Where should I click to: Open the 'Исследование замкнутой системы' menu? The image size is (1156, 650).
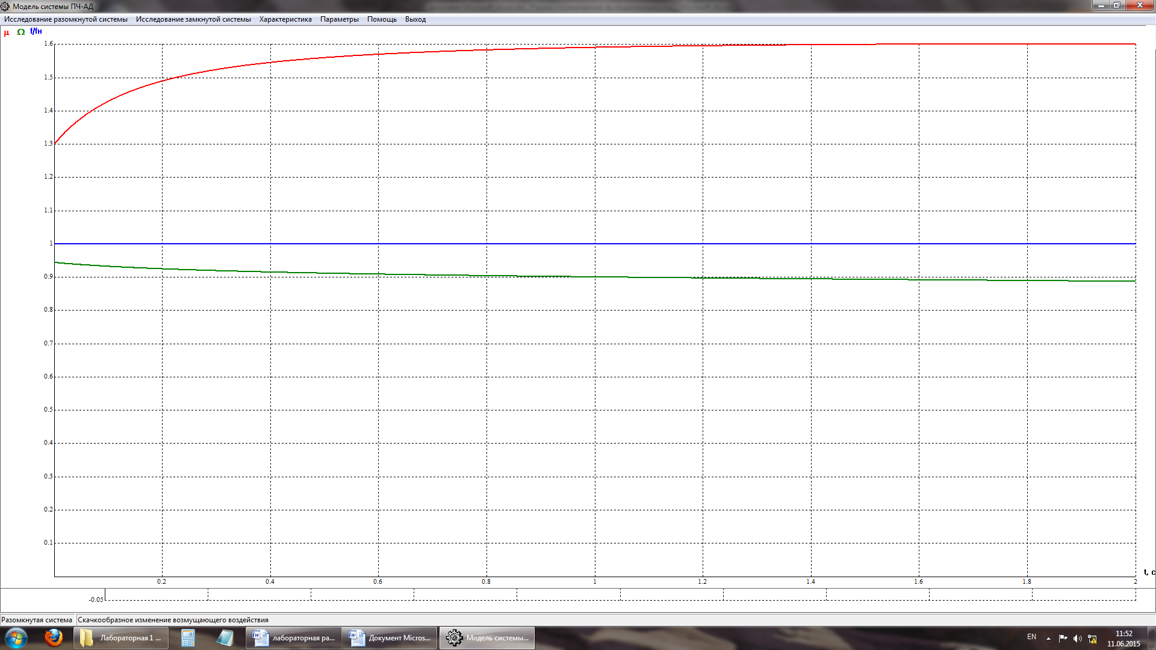point(193,19)
